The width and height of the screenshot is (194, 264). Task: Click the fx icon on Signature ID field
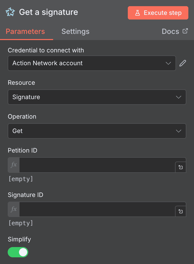(13, 209)
